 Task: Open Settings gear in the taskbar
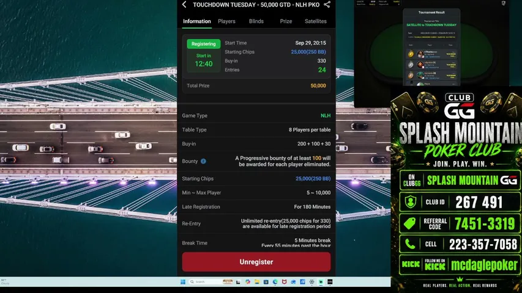[311, 281]
